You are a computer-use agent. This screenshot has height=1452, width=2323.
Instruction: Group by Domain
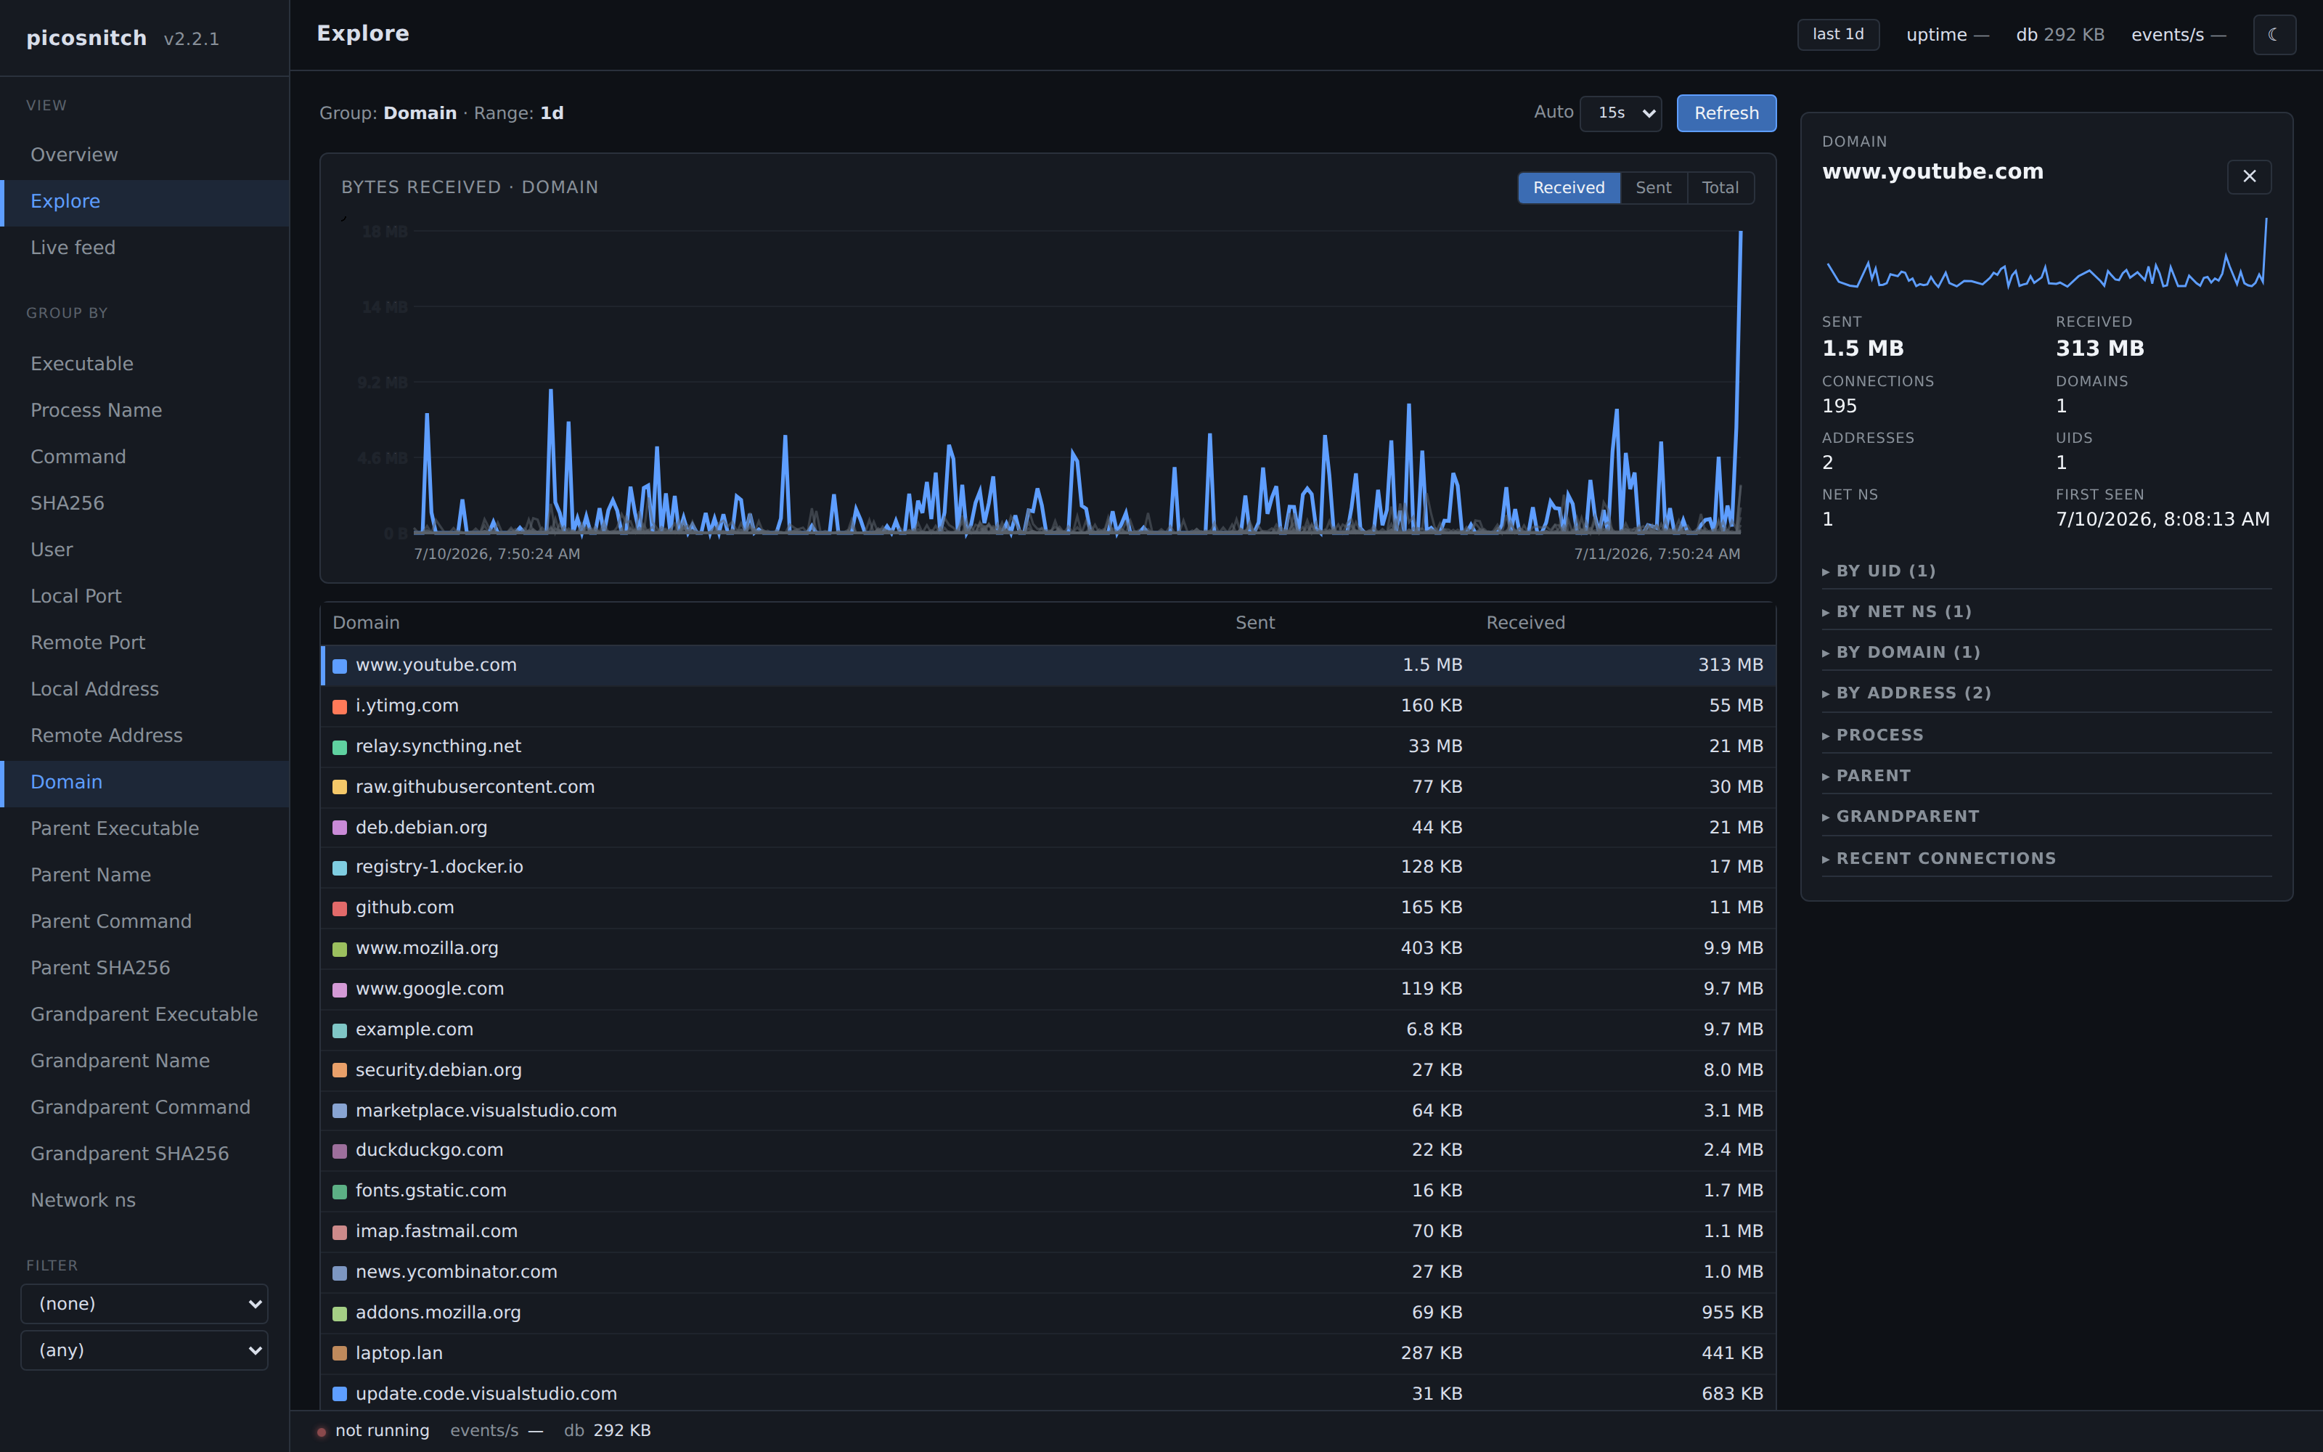(145, 783)
